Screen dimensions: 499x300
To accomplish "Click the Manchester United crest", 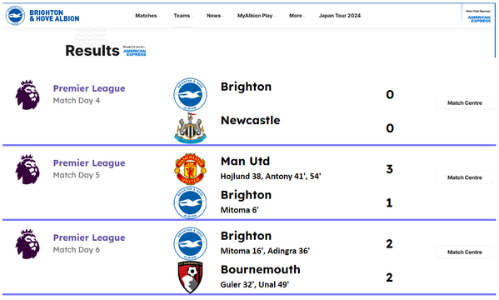I will (x=190, y=169).
